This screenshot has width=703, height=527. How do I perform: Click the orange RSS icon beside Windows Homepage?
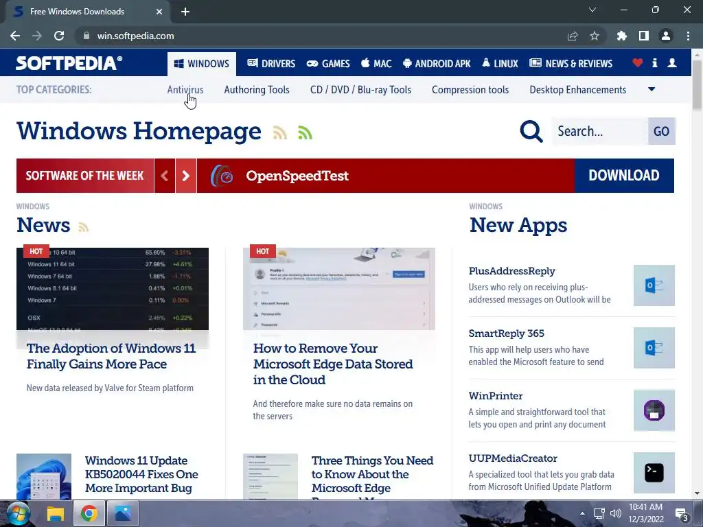click(x=280, y=132)
